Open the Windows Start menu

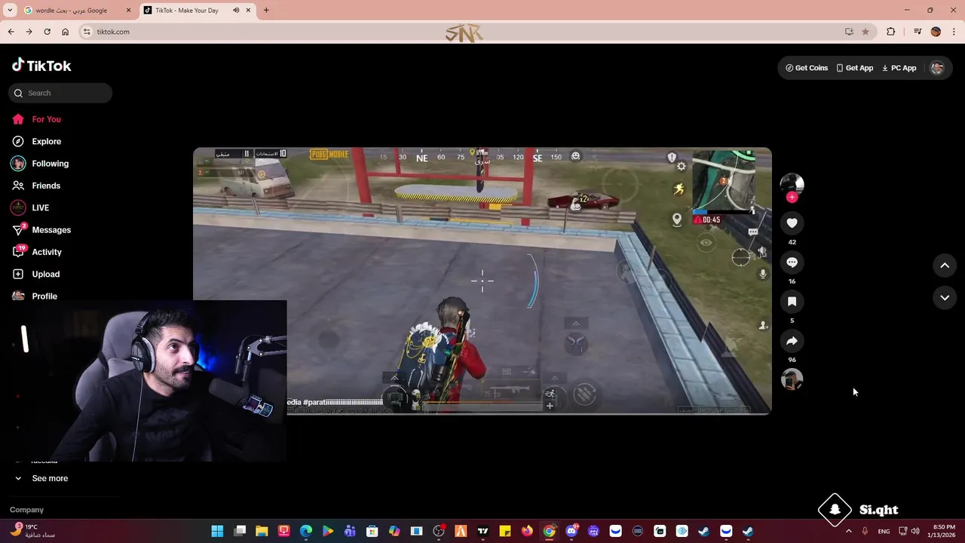tap(217, 531)
